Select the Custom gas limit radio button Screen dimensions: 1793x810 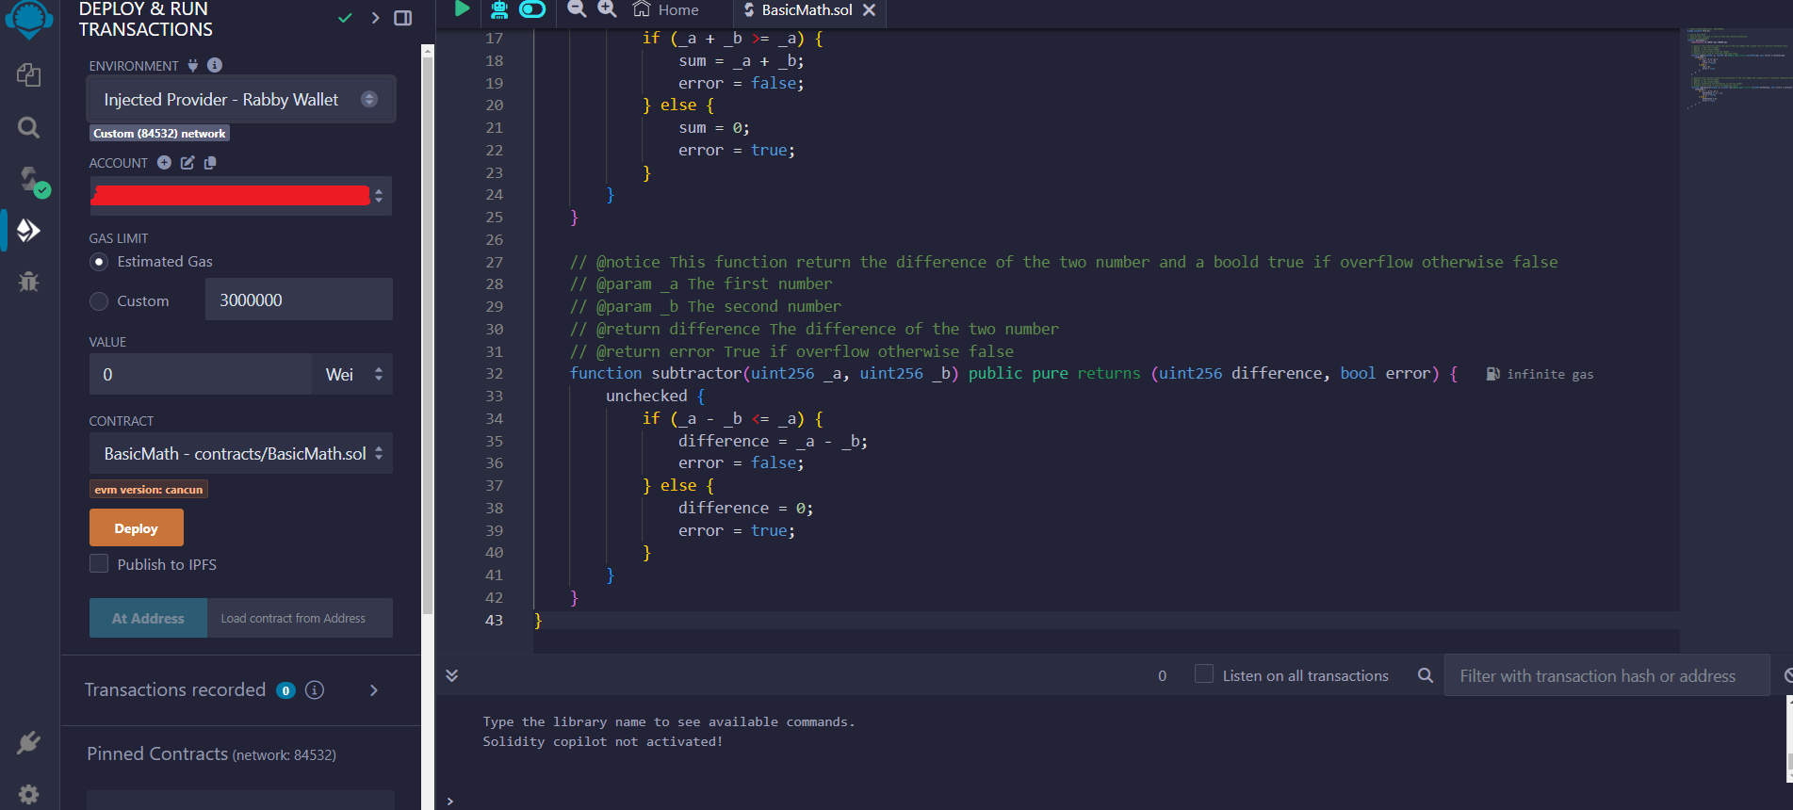click(x=99, y=301)
